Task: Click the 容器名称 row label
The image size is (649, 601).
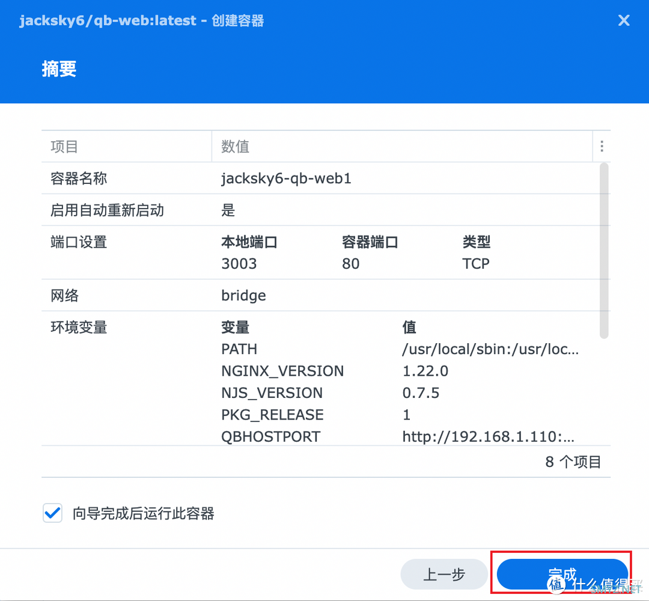Action: click(x=79, y=178)
